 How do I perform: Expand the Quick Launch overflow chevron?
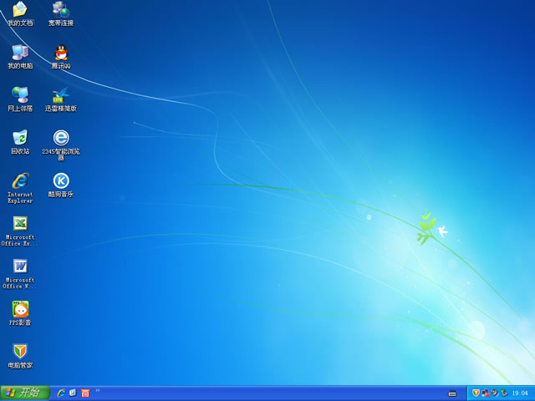(x=98, y=390)
